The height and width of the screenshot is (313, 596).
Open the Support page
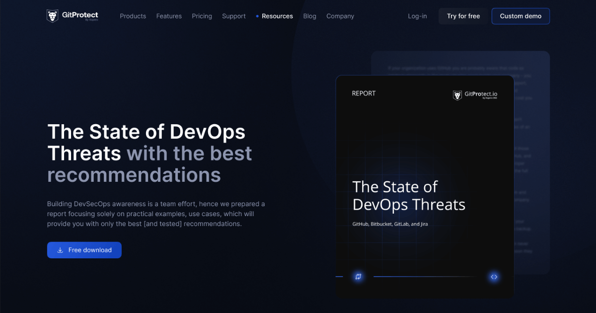point(233,16)
